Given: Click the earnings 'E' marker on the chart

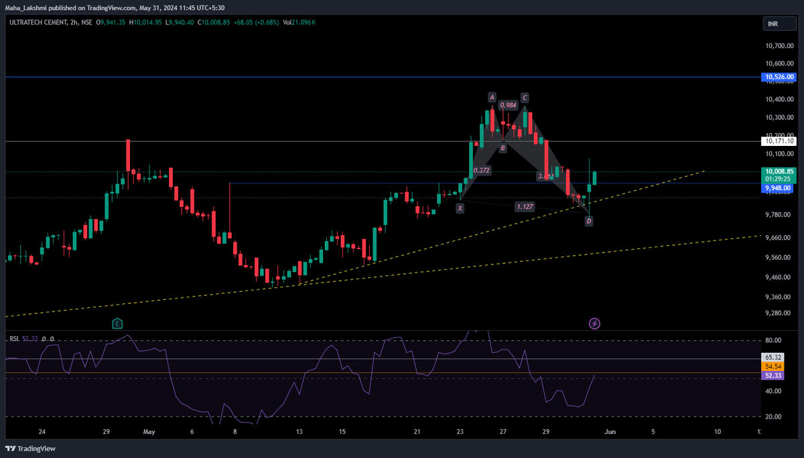Looking at the screenshot, I should point(117,323).
